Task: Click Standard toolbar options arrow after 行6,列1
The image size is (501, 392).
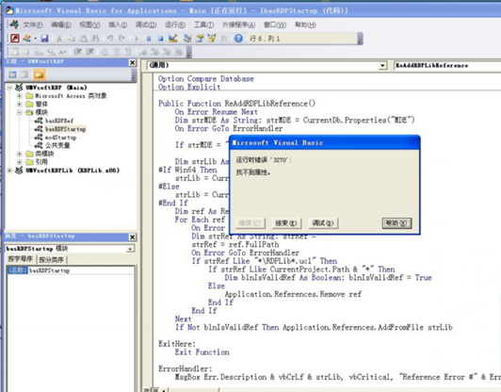Action: (x=360, y=39)
